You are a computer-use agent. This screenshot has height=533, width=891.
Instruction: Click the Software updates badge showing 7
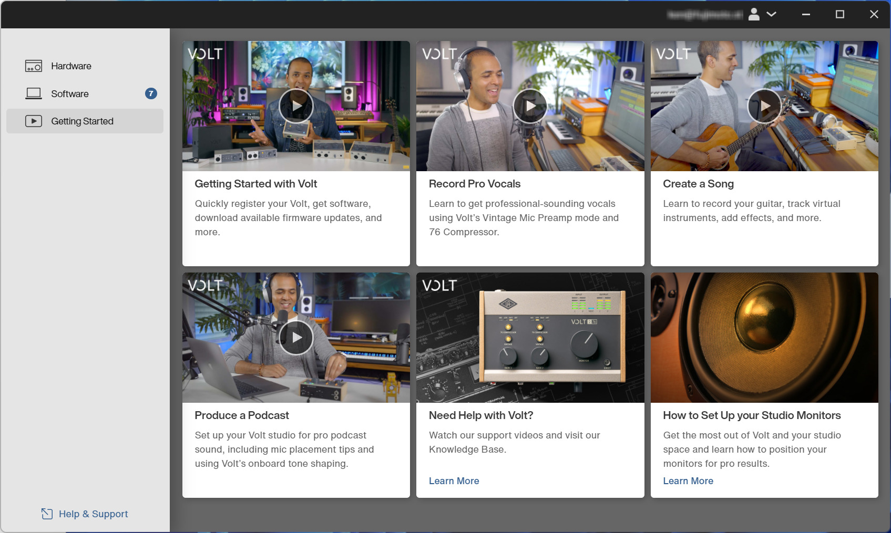click(151, 93)
